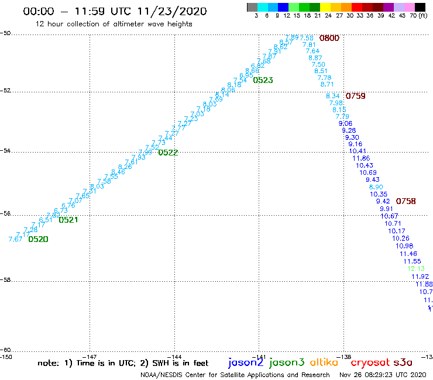Pick the dark blue swatch before label 12

click(283, 7)
